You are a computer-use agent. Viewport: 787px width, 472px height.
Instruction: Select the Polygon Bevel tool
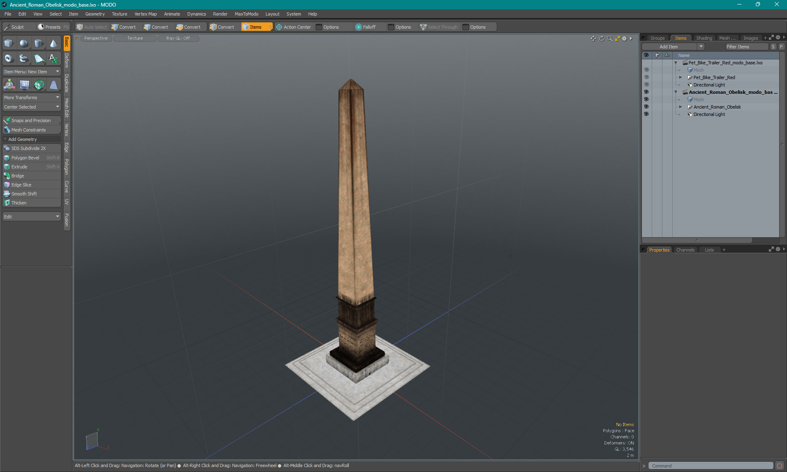click(25, 157)
